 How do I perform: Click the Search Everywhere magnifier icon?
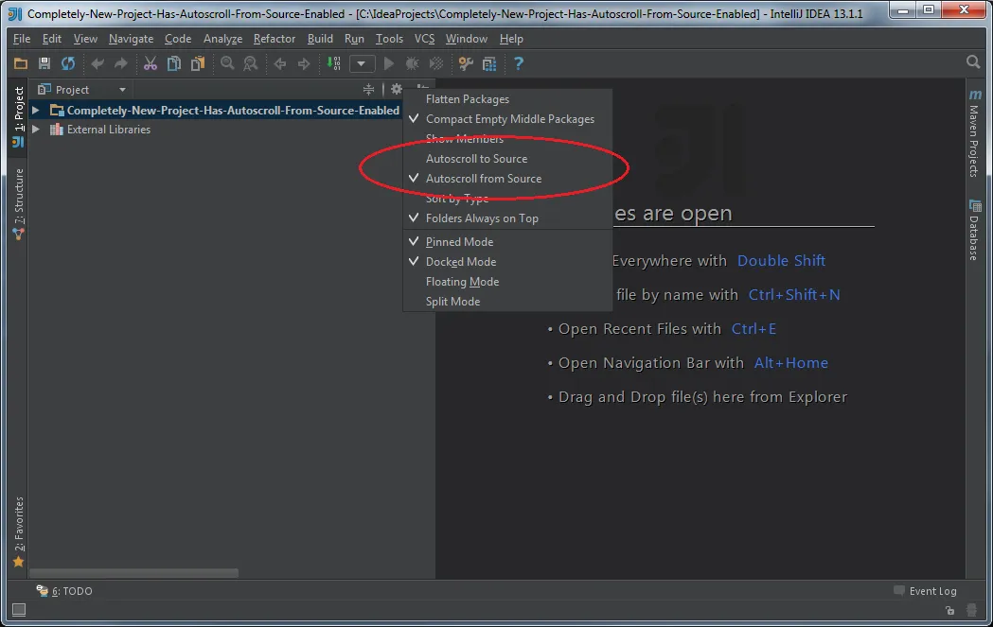973,62
